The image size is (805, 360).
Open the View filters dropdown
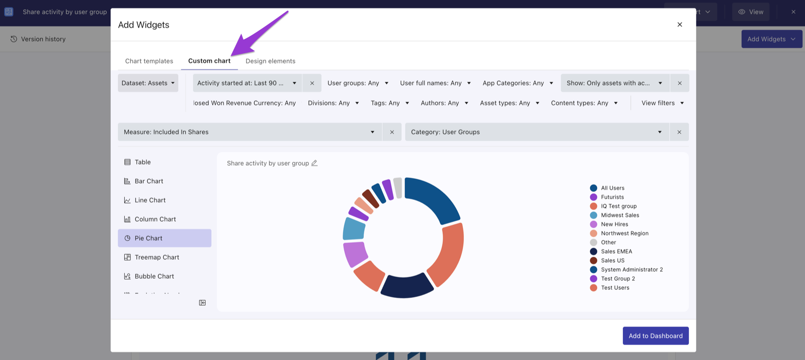[663, 103]
